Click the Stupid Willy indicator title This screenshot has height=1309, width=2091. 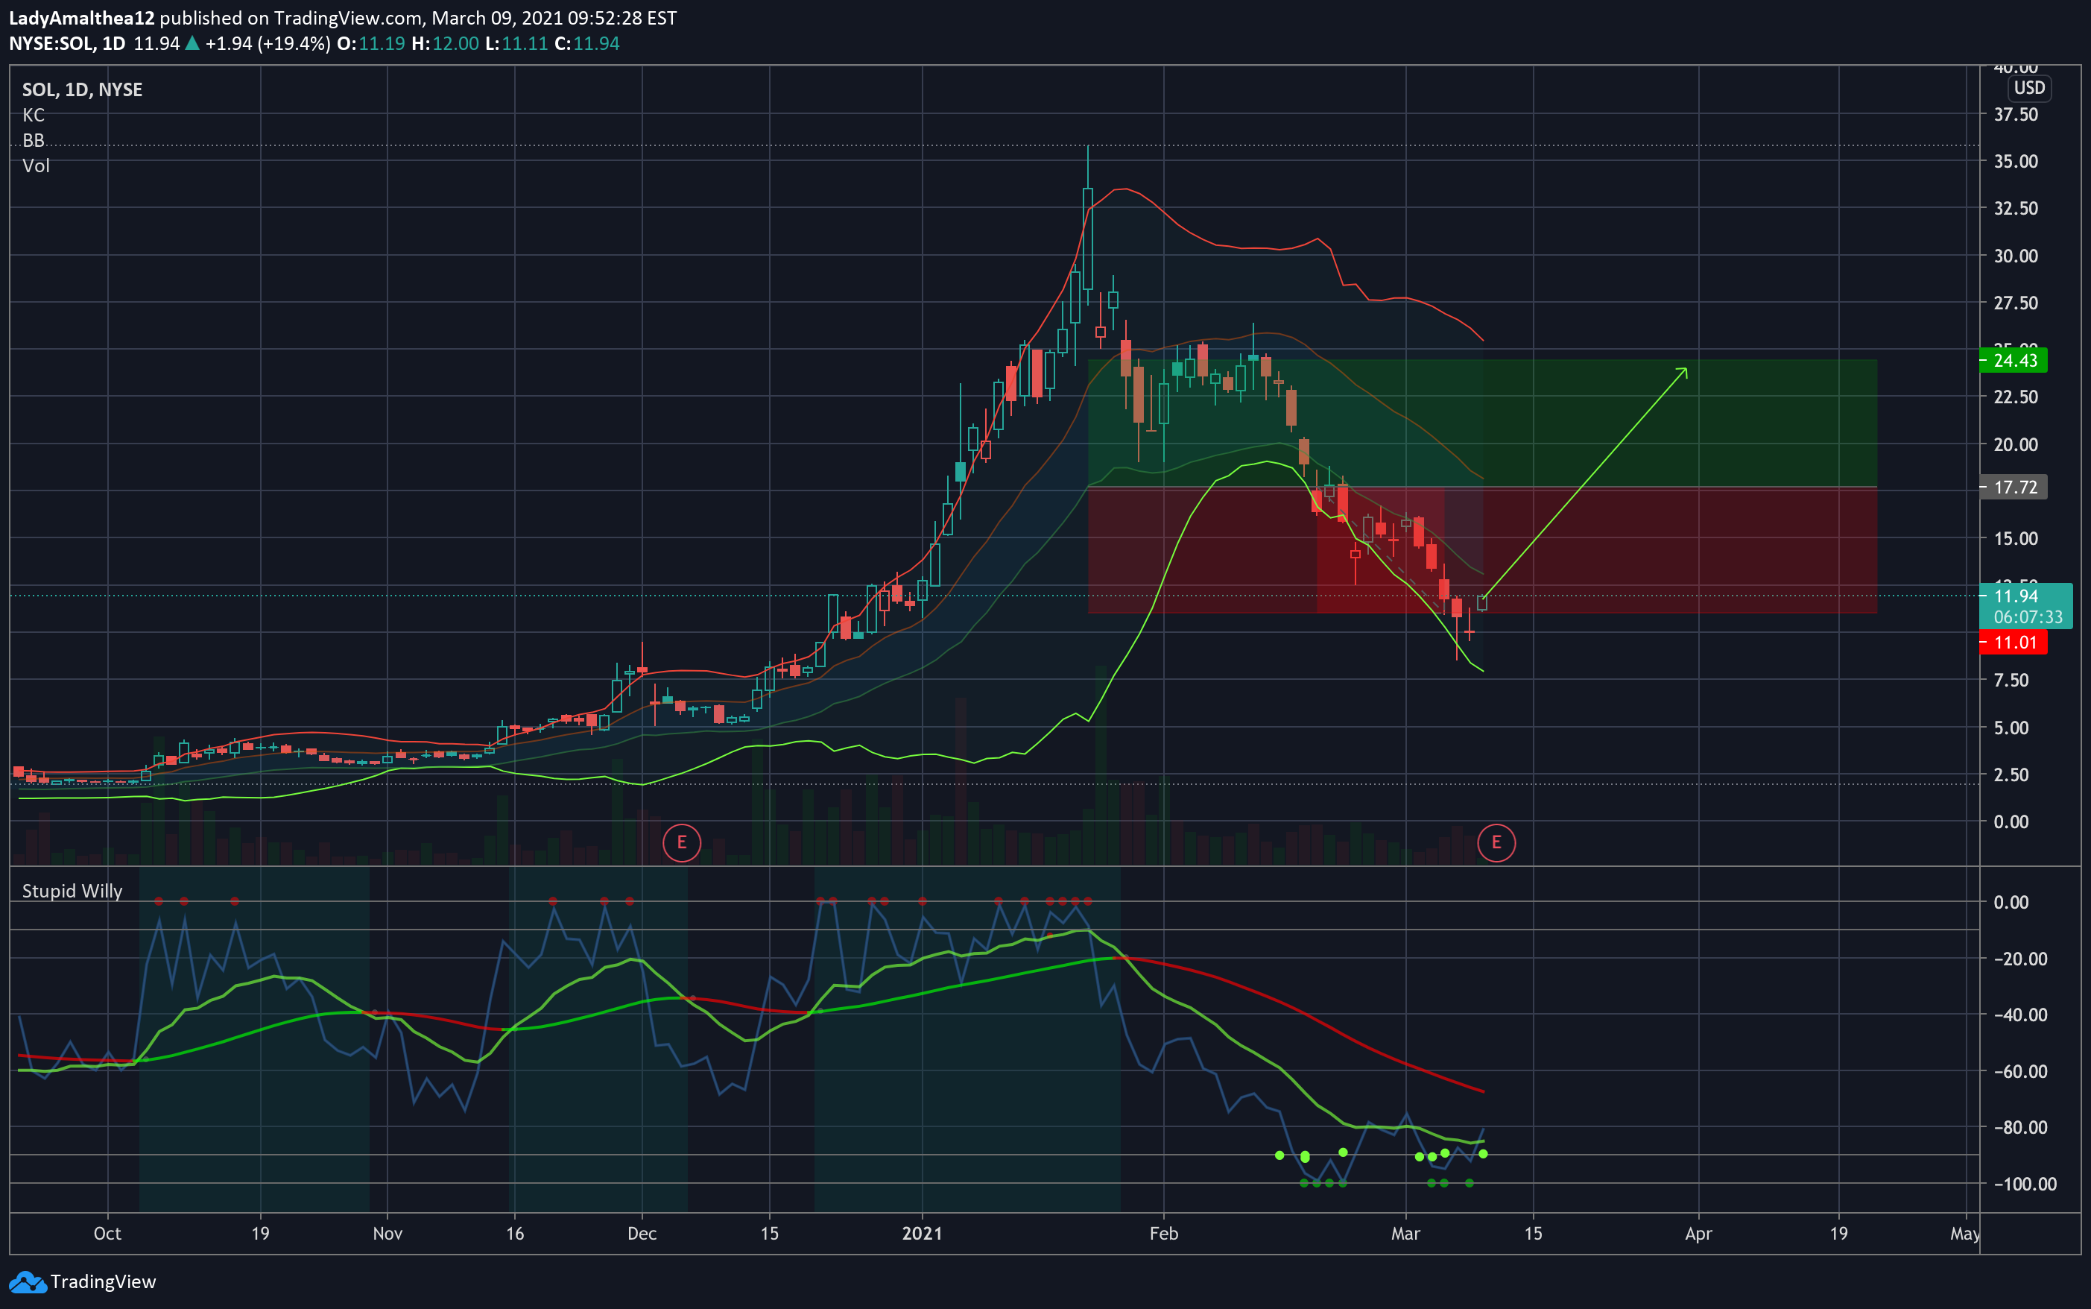tap(72, 891)
